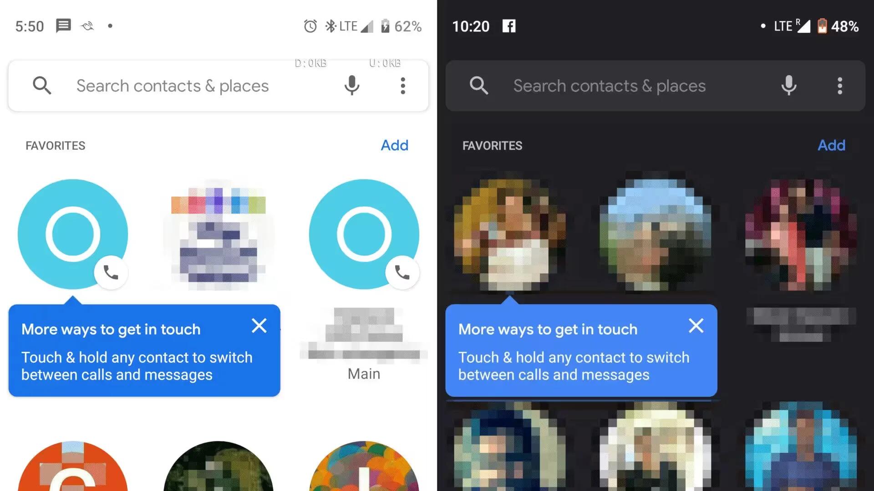
Task: Tap the pixelated middle contact avatar (left)
Action: [x=218, y=234]
